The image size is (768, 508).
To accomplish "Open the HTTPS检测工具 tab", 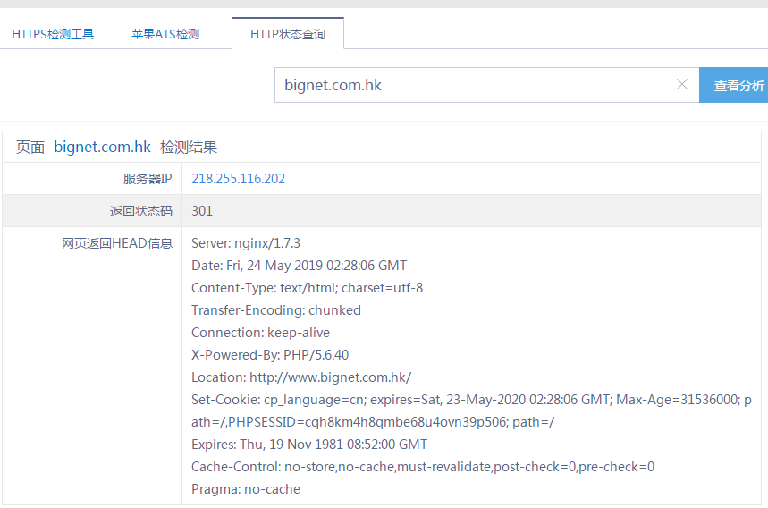I will tap(53, 34).
